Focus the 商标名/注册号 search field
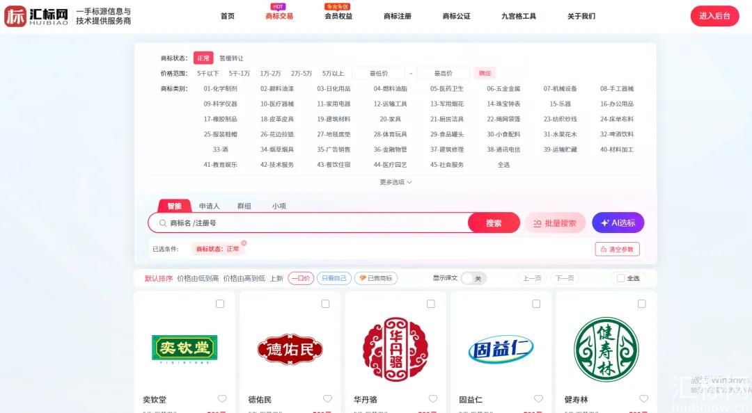The image size is (752, 413). (309, 222)
